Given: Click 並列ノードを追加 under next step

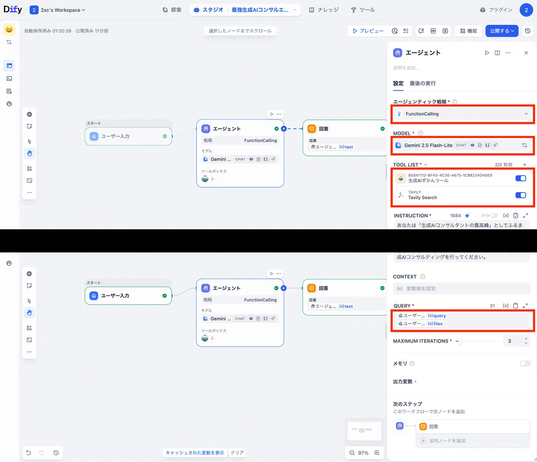Looking at the screenshot, I should coord(473,441).
